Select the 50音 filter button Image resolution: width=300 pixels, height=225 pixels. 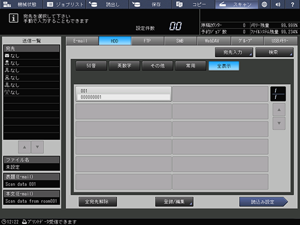(x=91, y=66)
